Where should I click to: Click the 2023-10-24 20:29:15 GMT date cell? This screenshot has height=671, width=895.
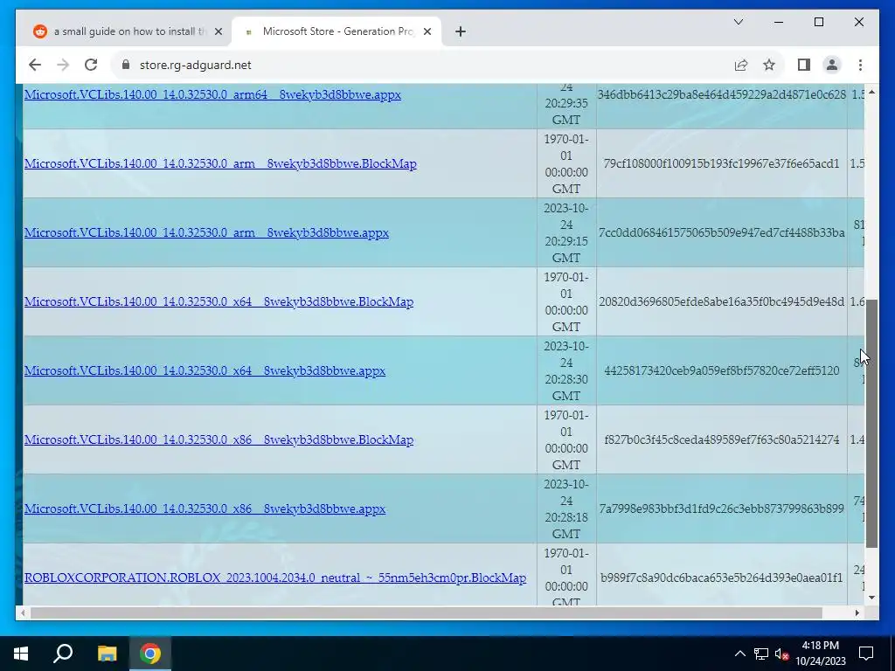click(x=566, y=232)
